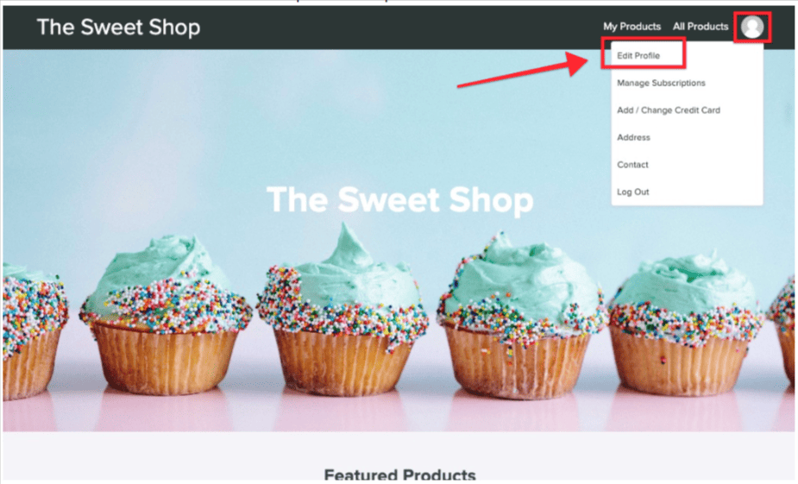The width and height of the screenshot is (798, 484).
Task: Click the pink reflective surface under the cupcakes
Action: 397,413
